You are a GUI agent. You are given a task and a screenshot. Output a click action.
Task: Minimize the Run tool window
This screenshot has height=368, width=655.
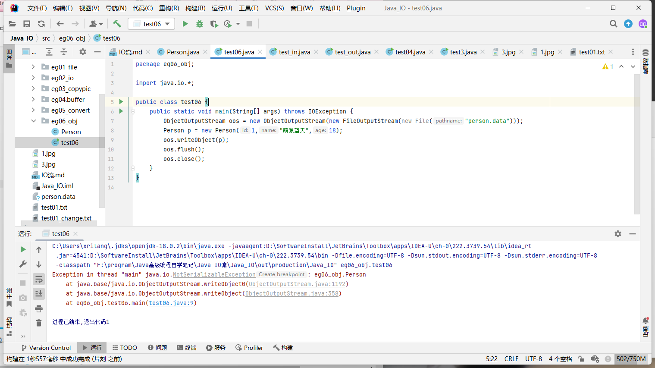click(x=633, y=233)
